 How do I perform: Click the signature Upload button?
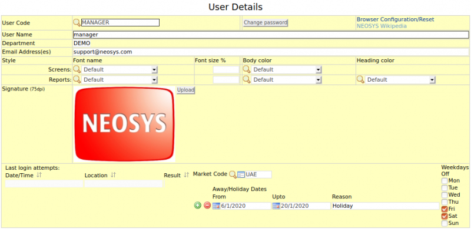[x=185, y=90]
